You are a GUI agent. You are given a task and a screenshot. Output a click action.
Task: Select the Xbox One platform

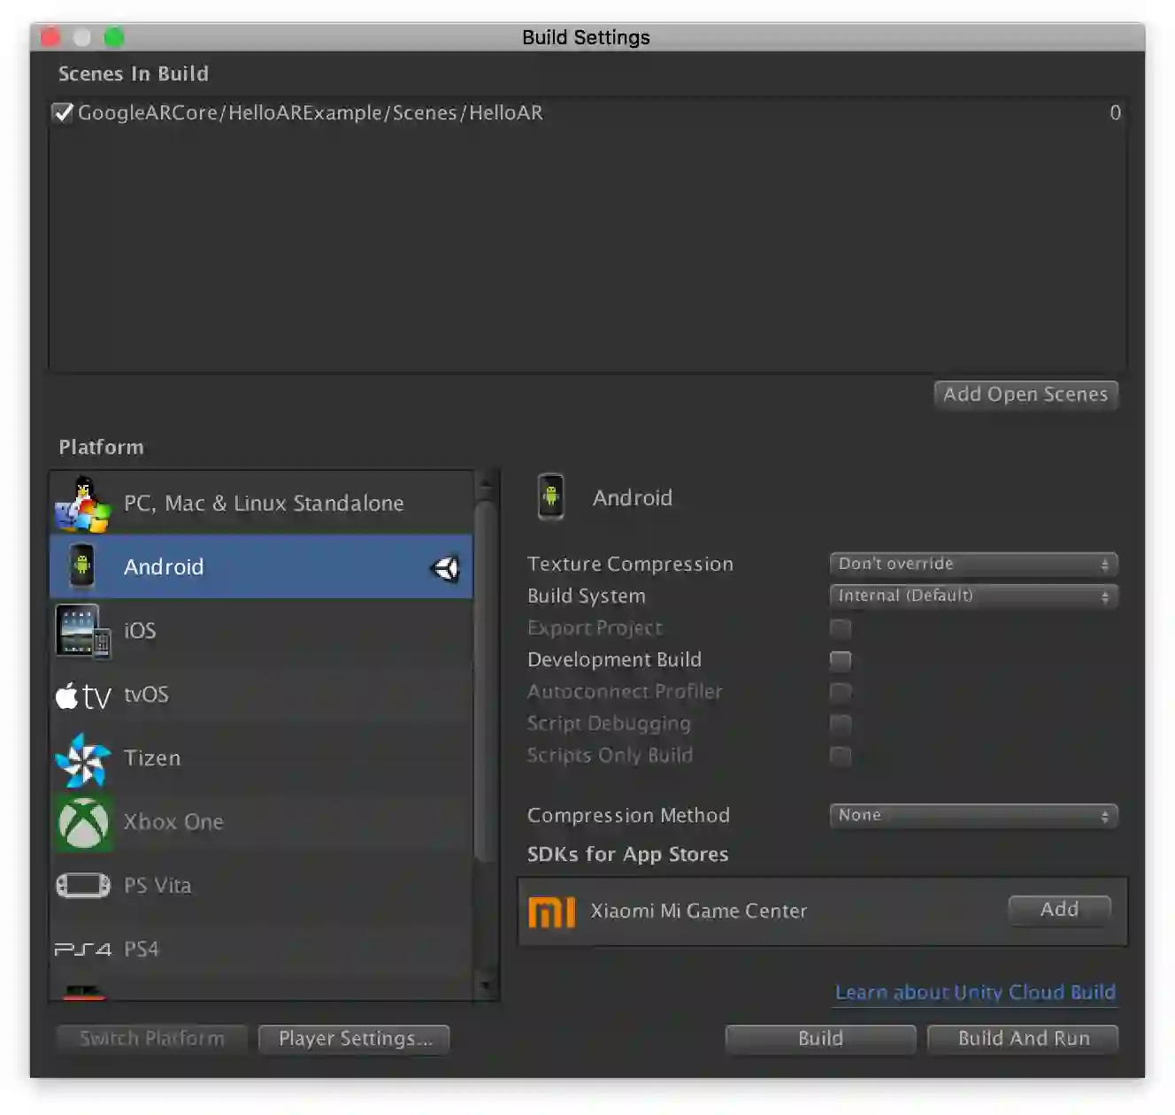pos(262,821)
